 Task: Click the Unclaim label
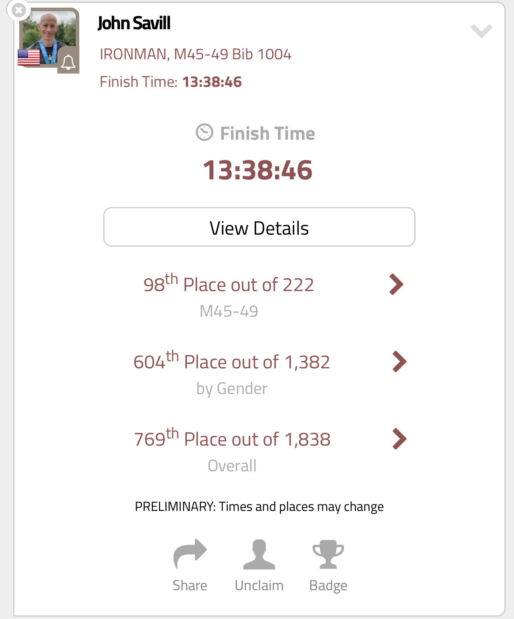(x=259, y=585)
